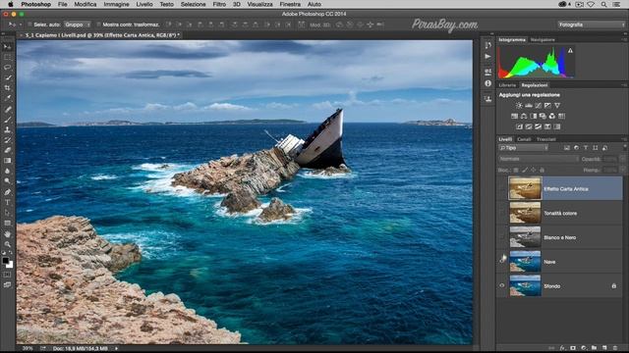Select the Effetto Carta Antica layer thumbnail
This screenshot has width=629, height=353.
pos(525,188)
